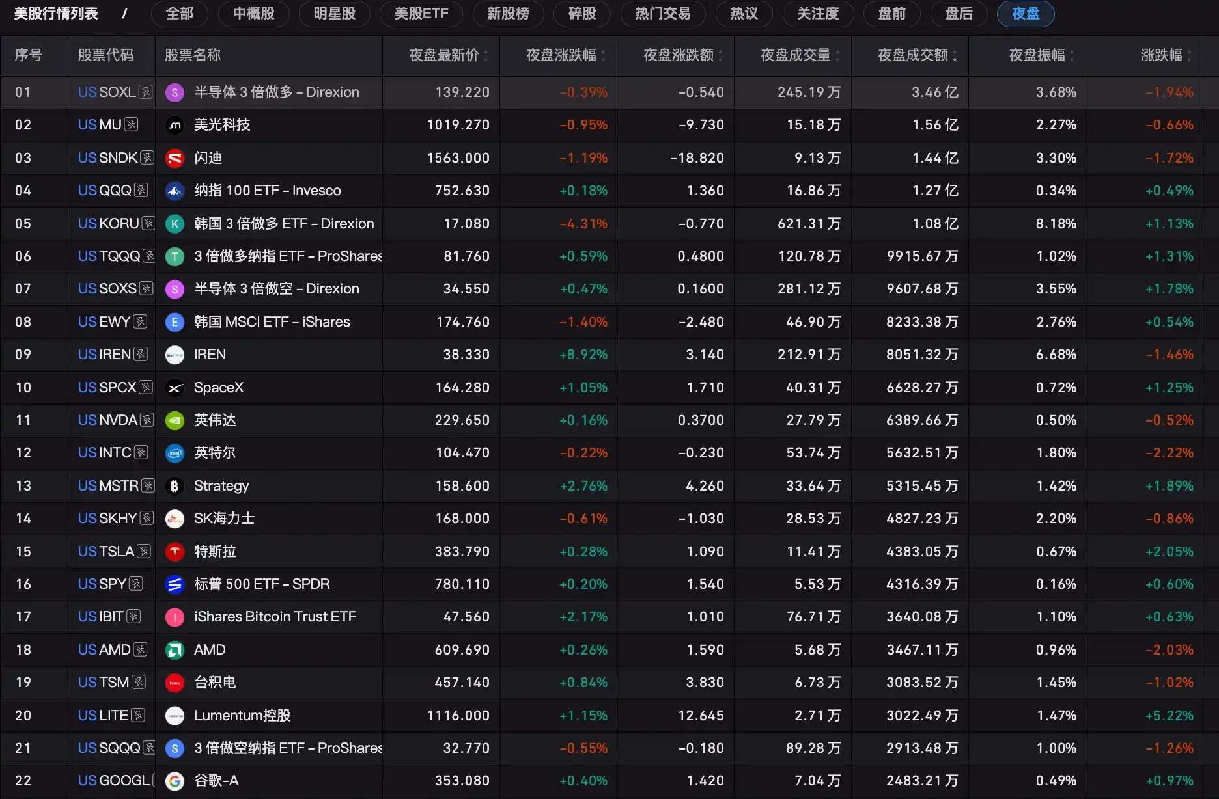1219x799 pixels.
Task: Select the 韩国 MSCI ETF - iShares name
Action: [272, 322]
